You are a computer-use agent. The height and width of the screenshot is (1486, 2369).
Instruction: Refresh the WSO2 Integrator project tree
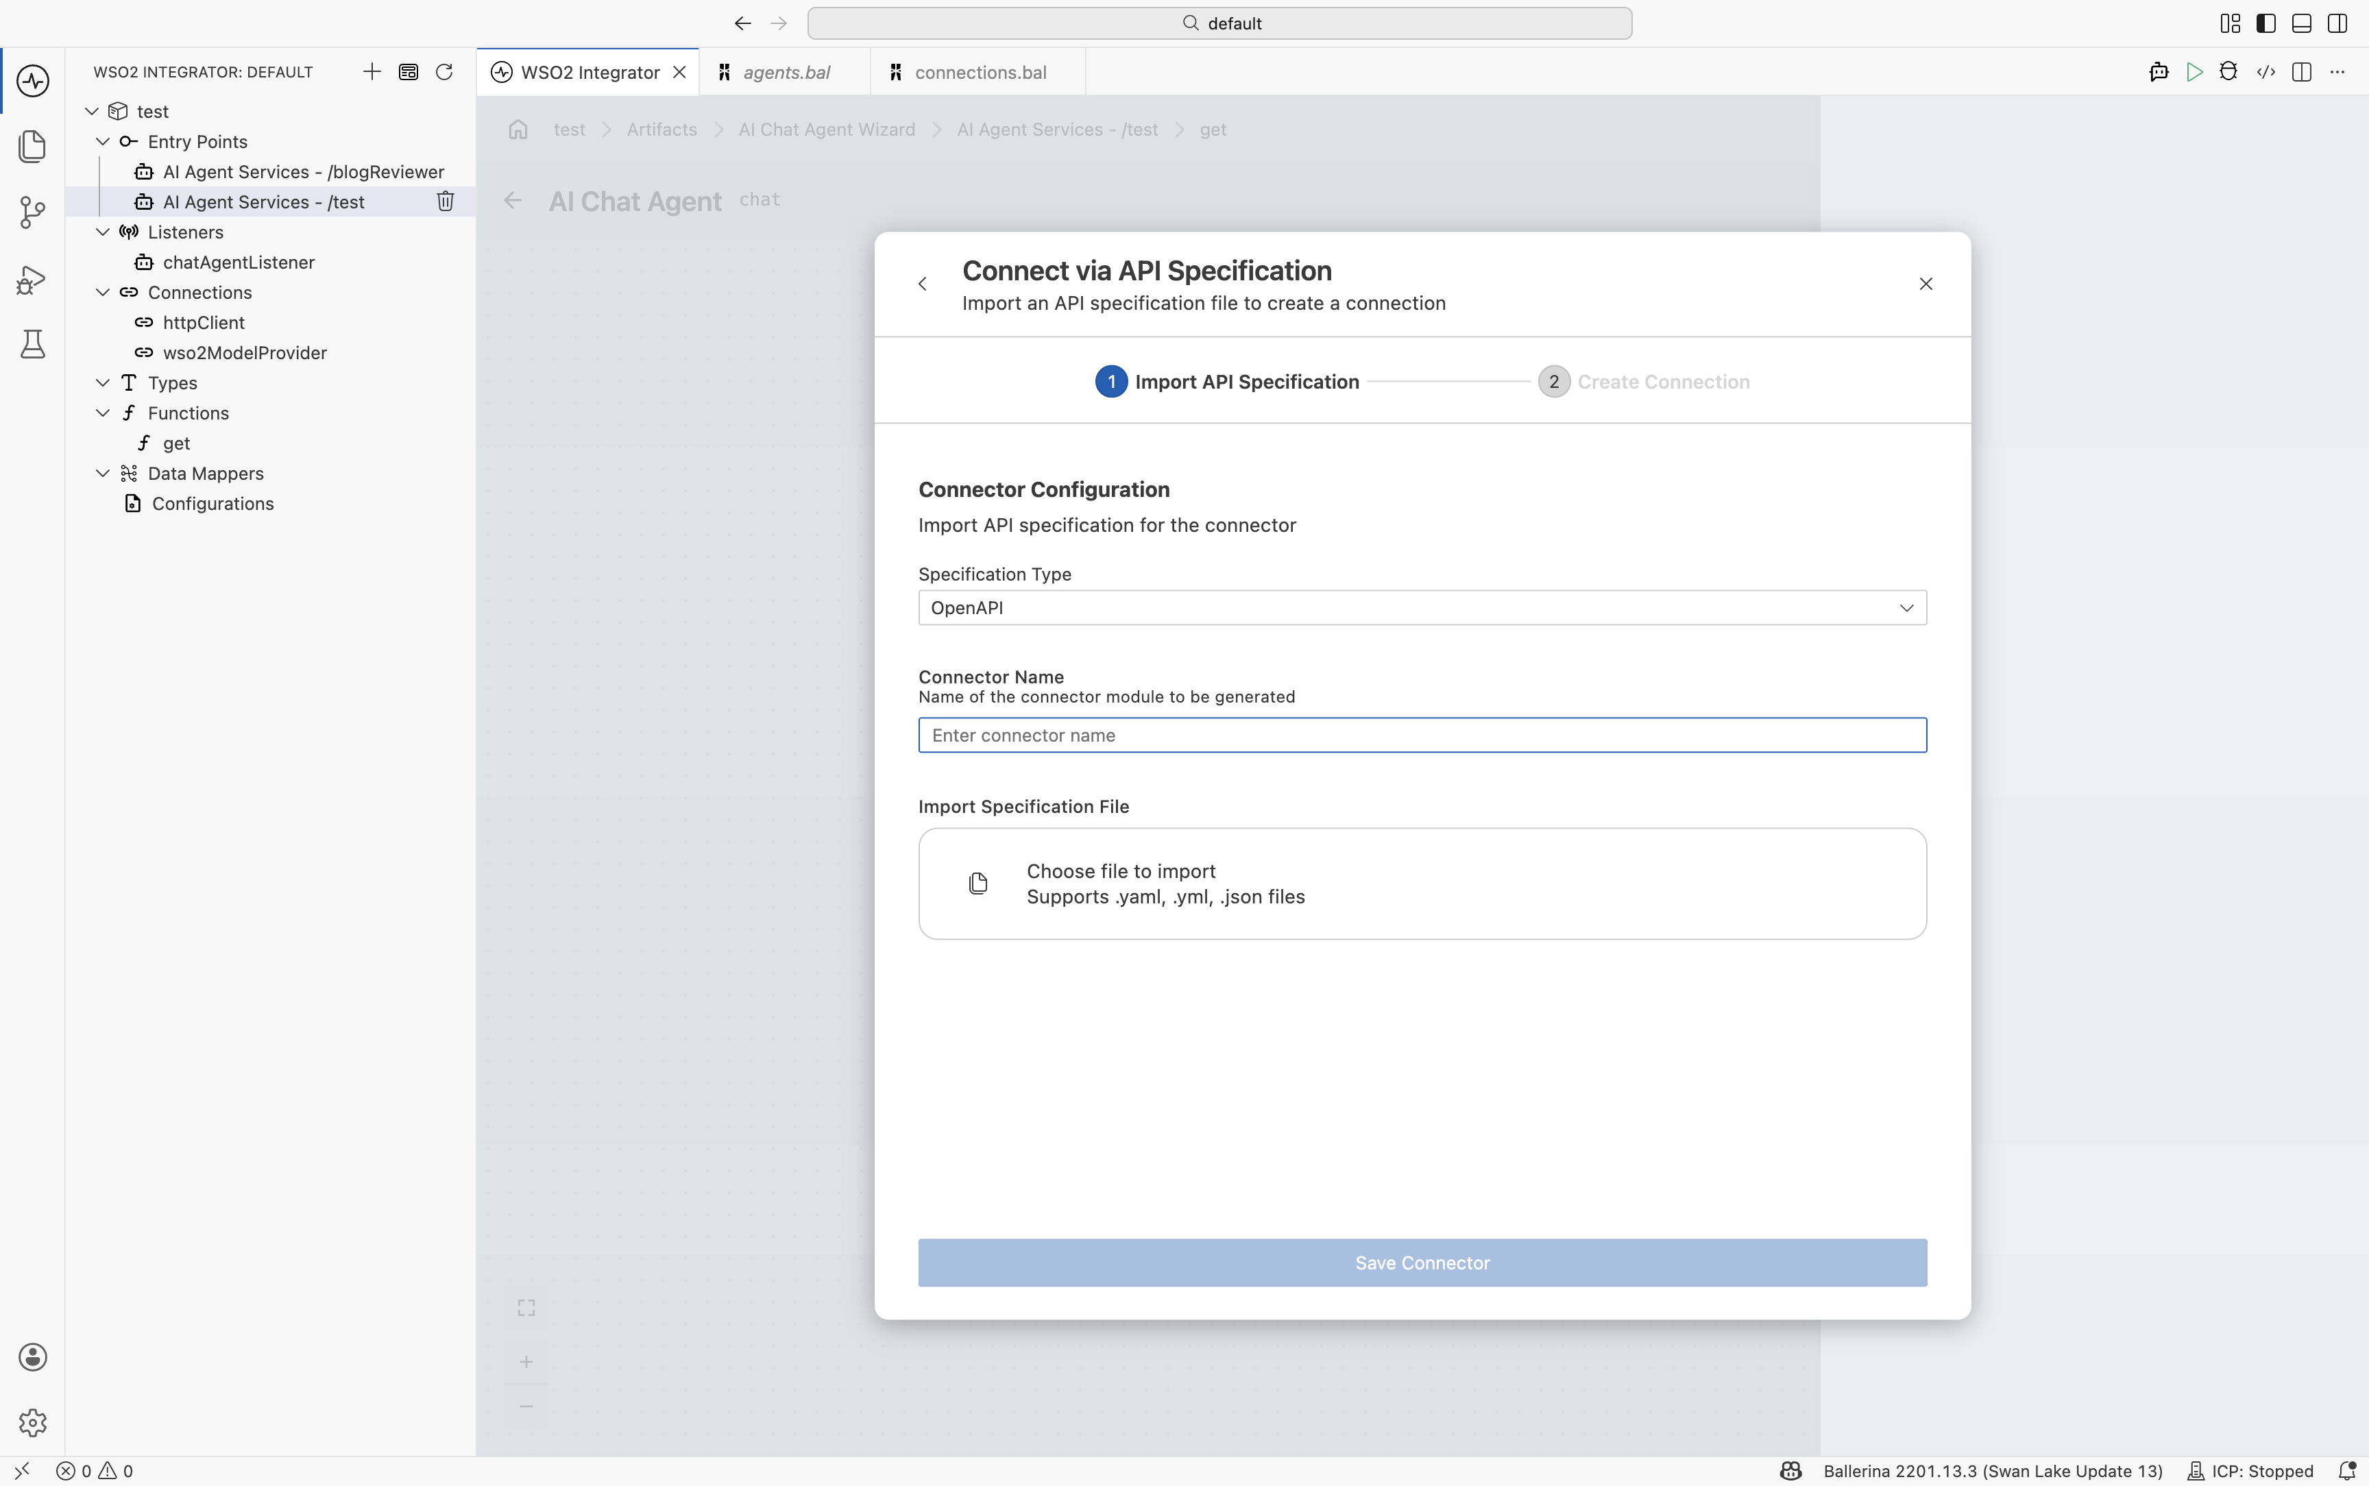(444, 72)
